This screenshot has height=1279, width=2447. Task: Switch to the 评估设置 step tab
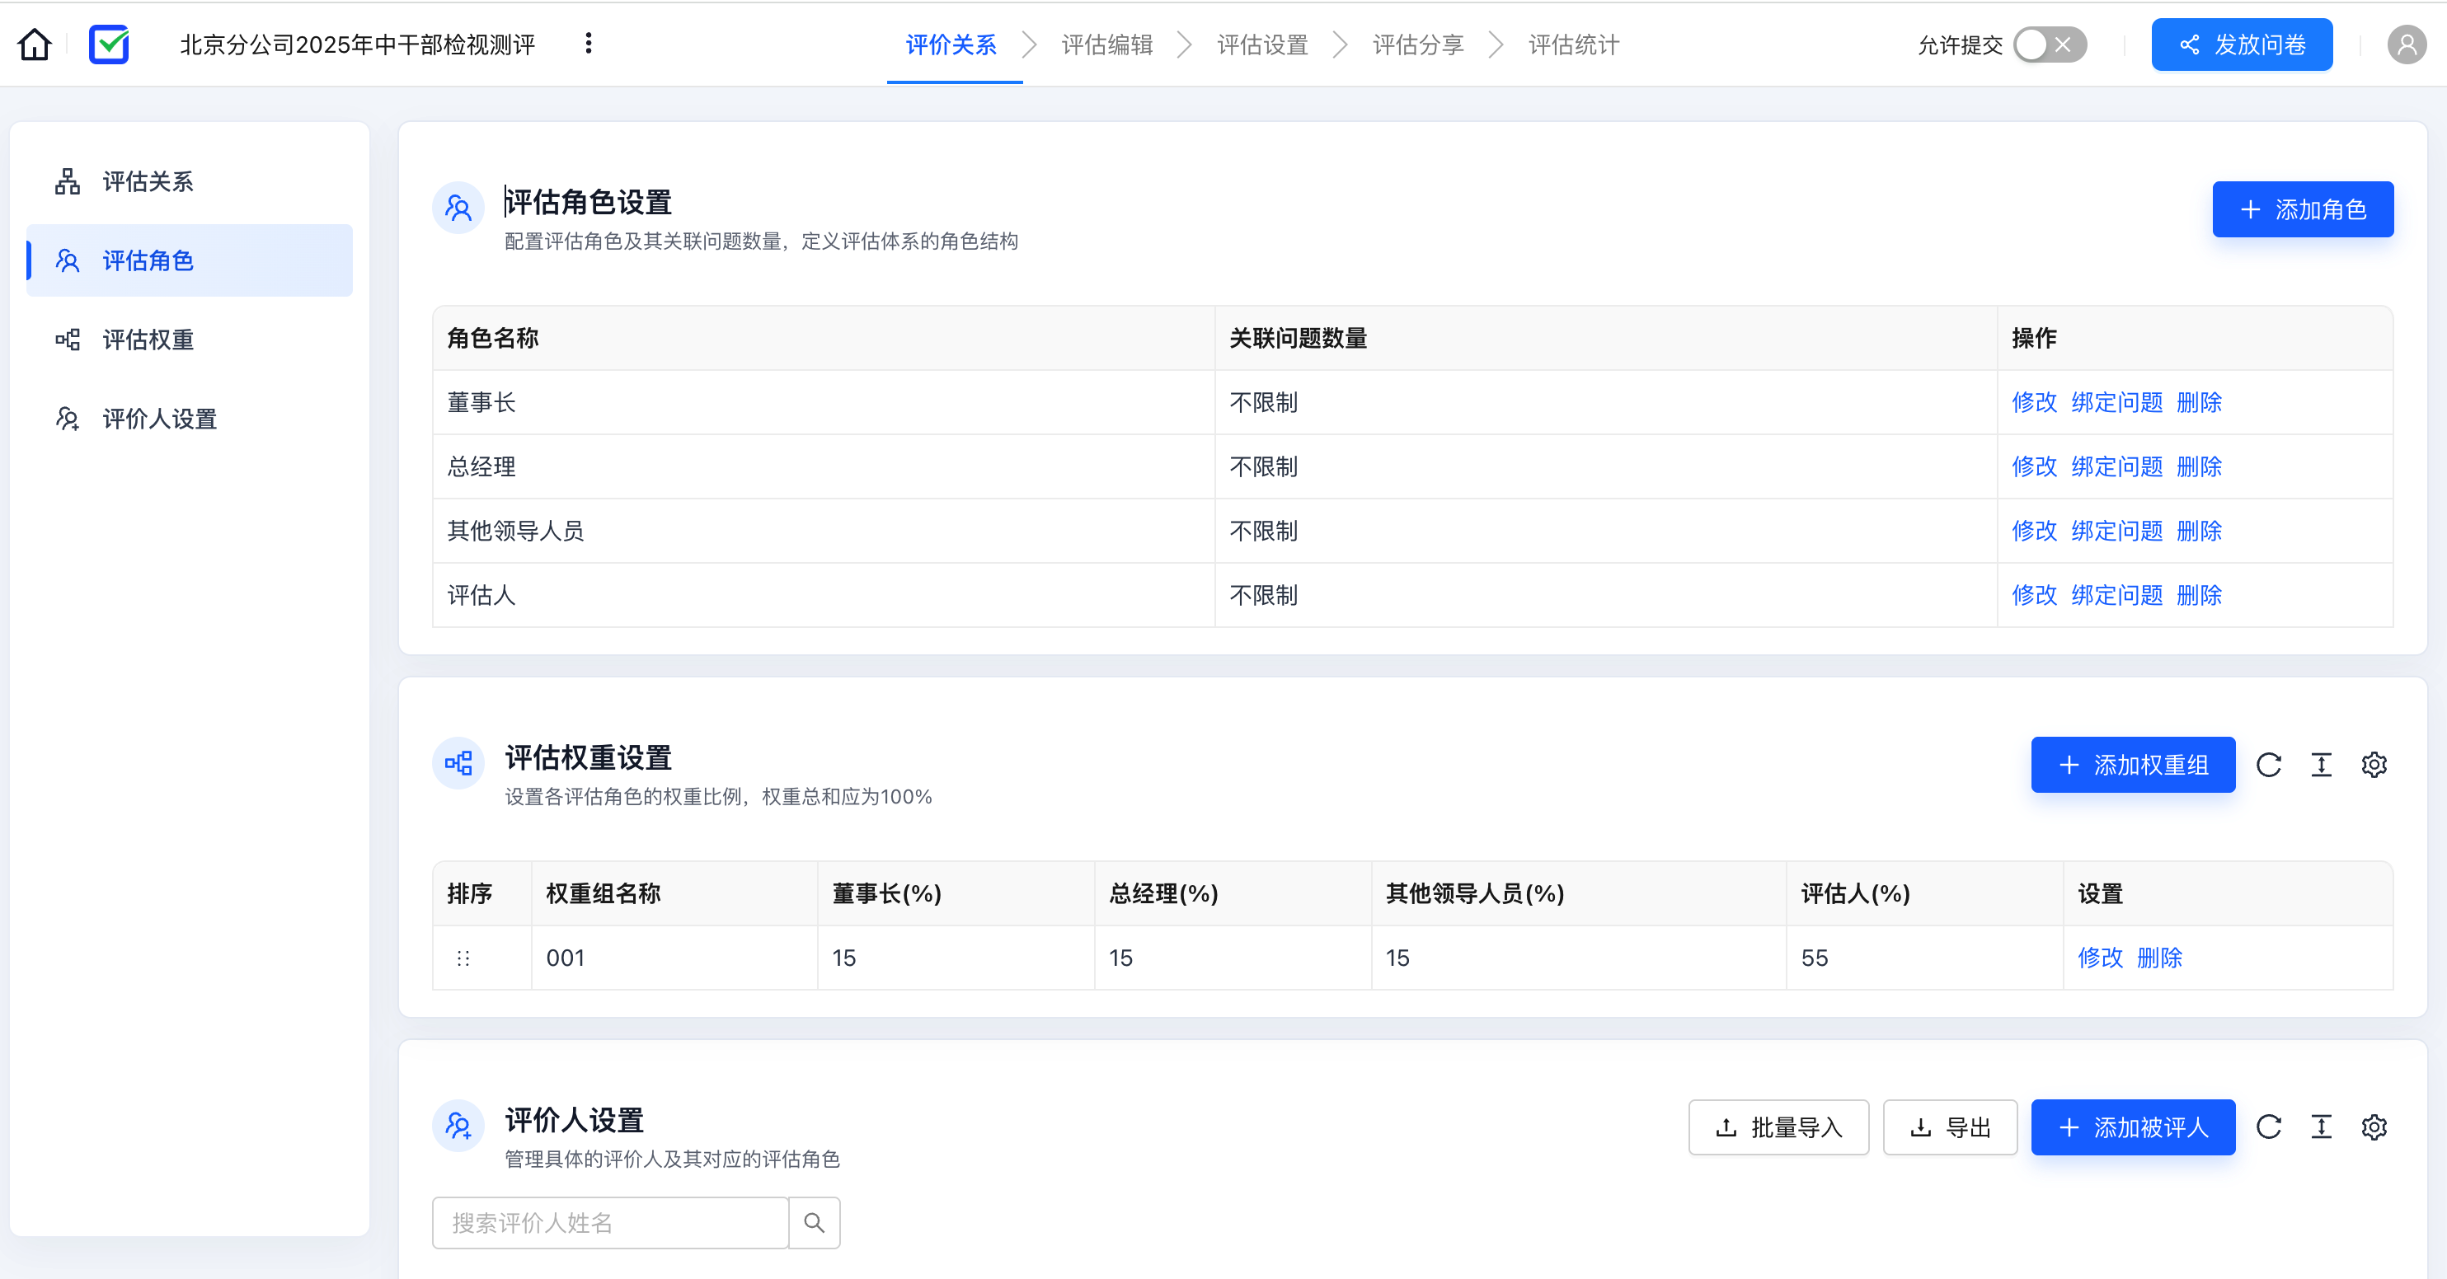[x=1262, y=45]
